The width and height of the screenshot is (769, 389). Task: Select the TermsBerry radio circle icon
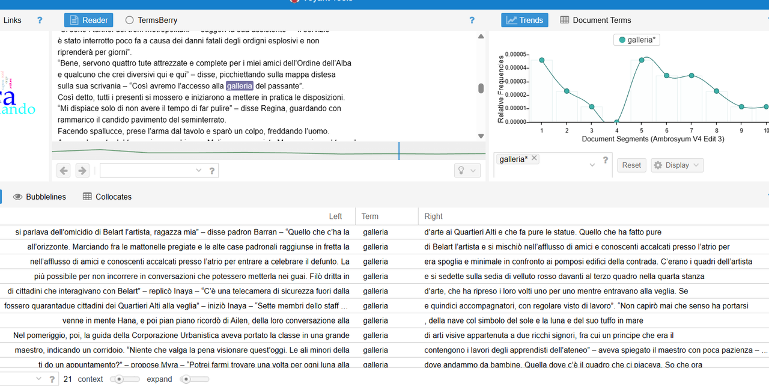tap(130, 20)
